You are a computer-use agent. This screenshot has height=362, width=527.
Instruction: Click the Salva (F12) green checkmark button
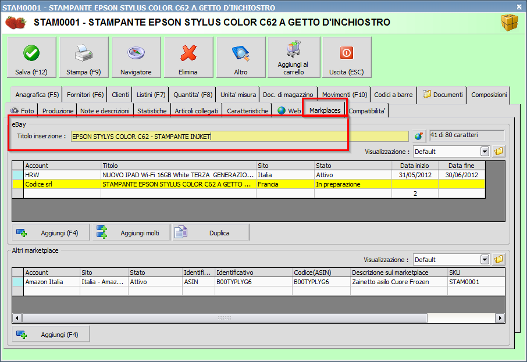pyautogui.click(x=31, y=58)
